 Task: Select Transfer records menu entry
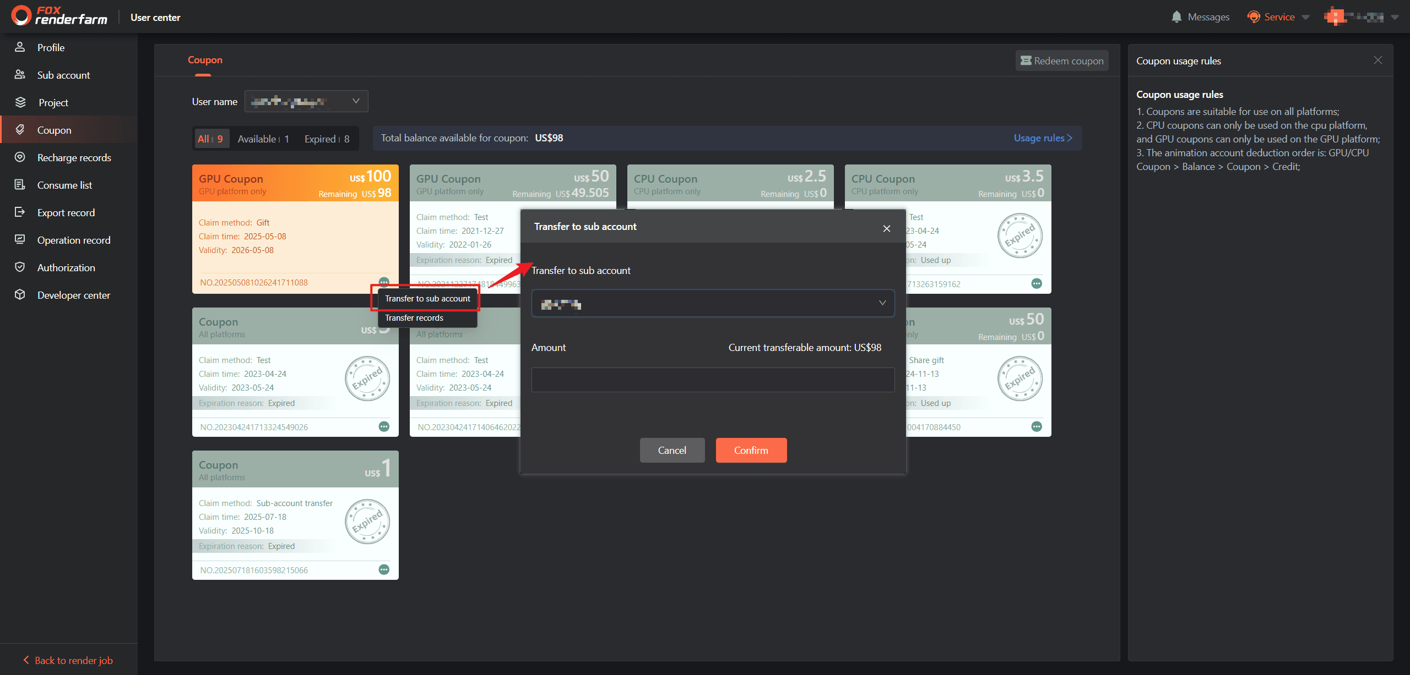tap(414, 318)
